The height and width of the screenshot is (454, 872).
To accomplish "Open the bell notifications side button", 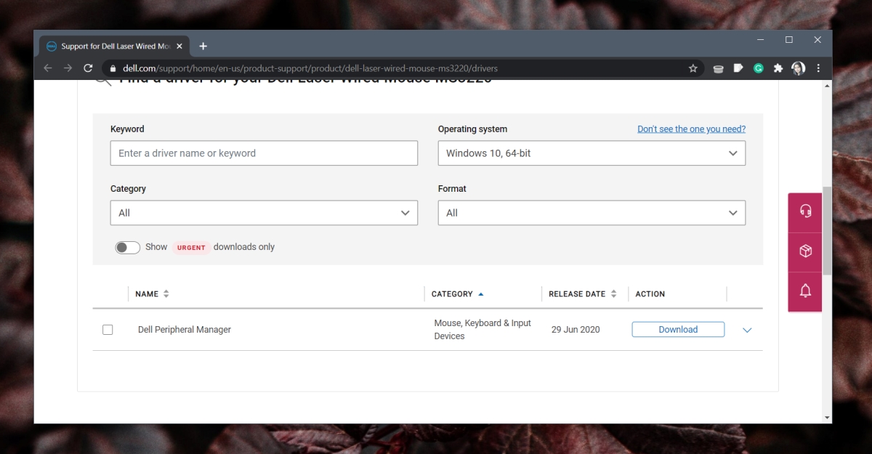I will coord(805,291).
